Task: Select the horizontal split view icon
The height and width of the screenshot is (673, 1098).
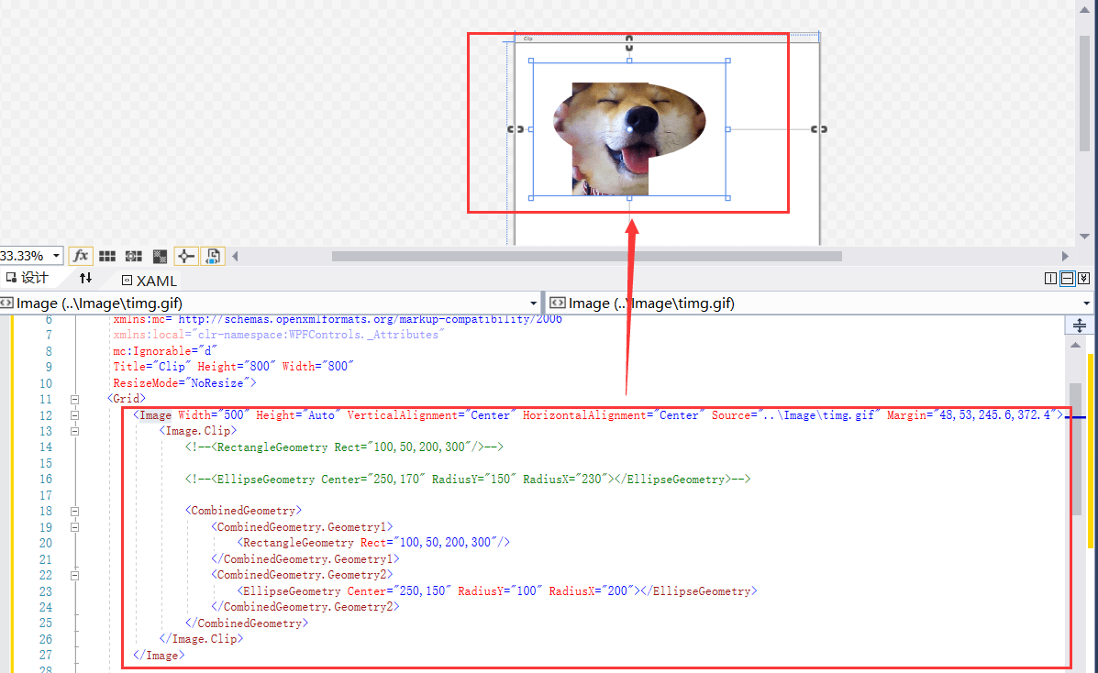Action: point(1068,277)
